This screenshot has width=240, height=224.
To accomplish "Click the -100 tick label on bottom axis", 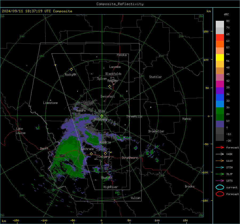I will (x=44, y=221).
